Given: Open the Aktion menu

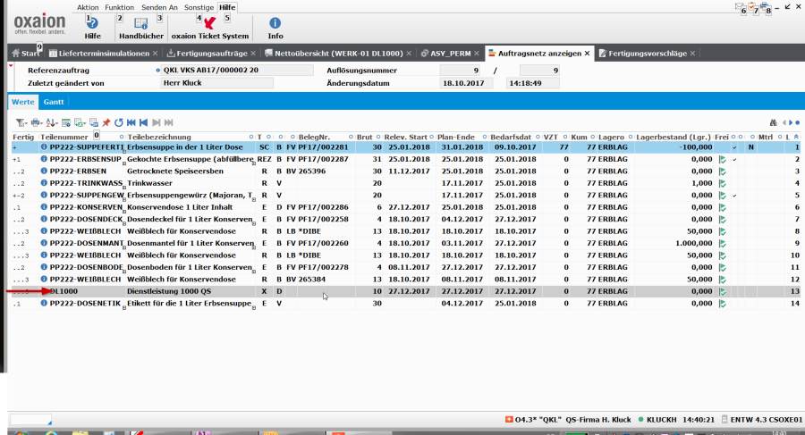Looking at the screenshot, I should click(x=88, y=7).
